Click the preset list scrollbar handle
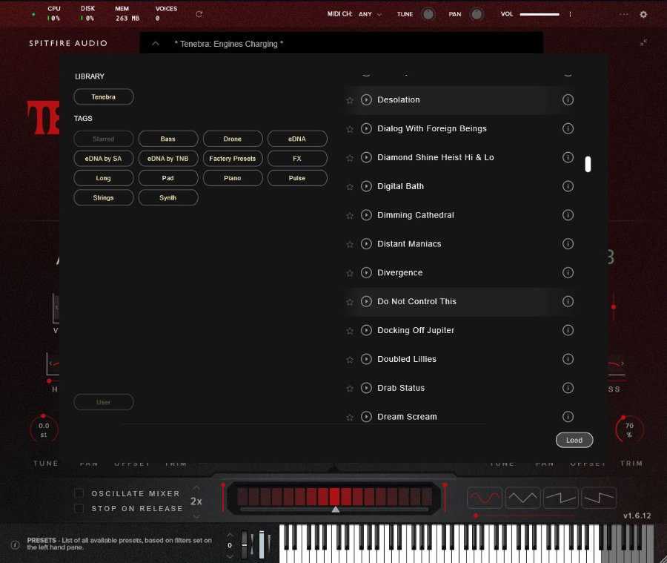 coord(588,164)
